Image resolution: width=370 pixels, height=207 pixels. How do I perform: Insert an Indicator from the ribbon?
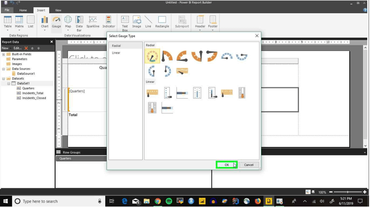(x=109, y=22)
